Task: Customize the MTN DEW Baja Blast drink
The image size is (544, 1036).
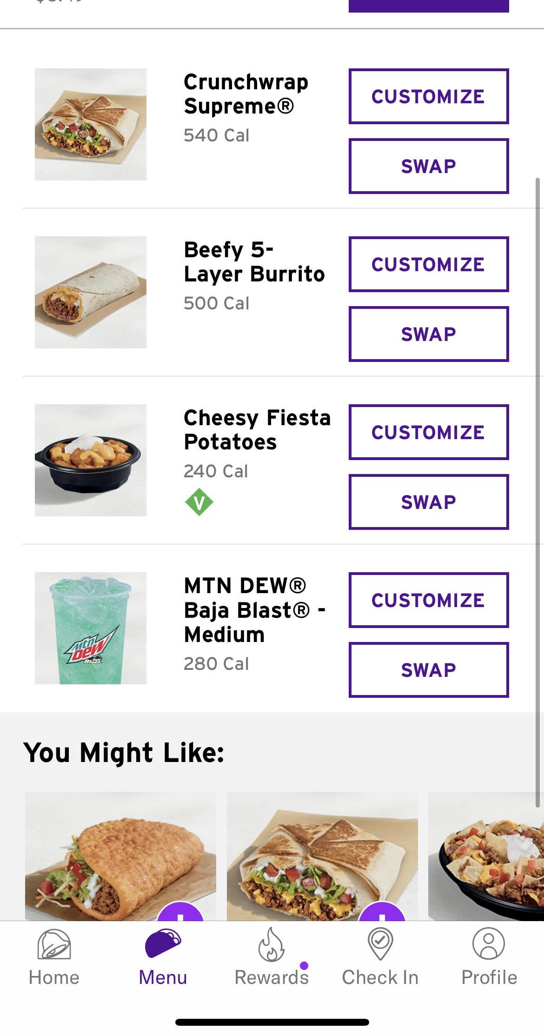Action: pyautogui.click(x=428, y=600)
